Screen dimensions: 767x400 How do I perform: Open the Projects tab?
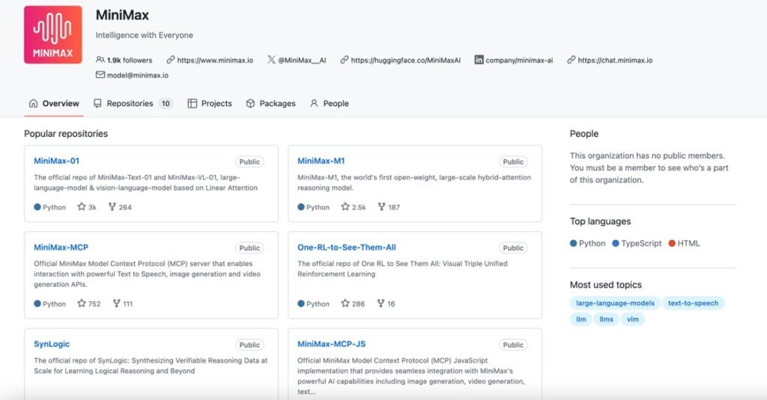pos(210,103)
